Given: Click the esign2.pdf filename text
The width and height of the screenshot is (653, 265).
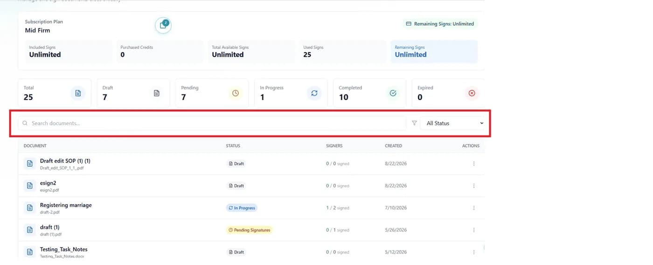Looking at the screenshot, I should (49, 190).
